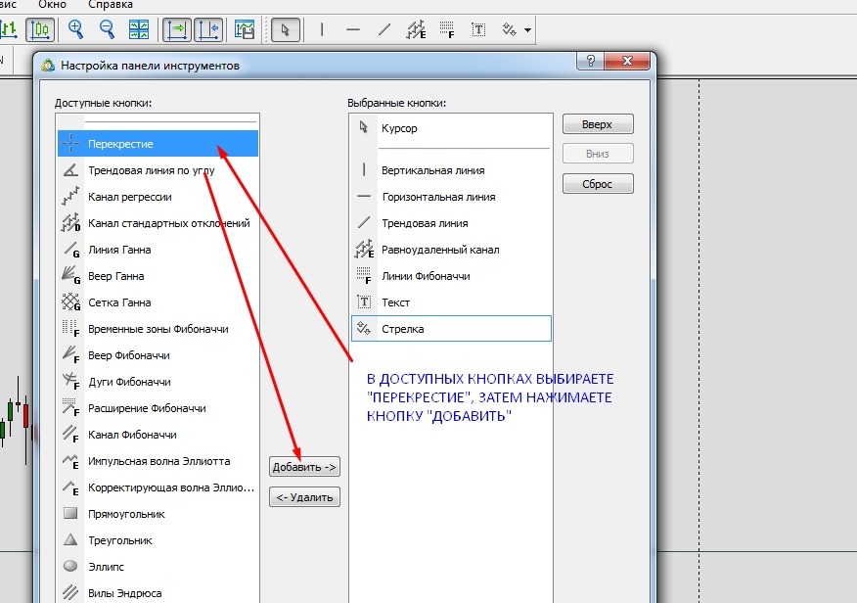Toggle the chart shift toolbar icon
Image resolution: width=857 pixels, height=603 pixels.
[208, 29]
